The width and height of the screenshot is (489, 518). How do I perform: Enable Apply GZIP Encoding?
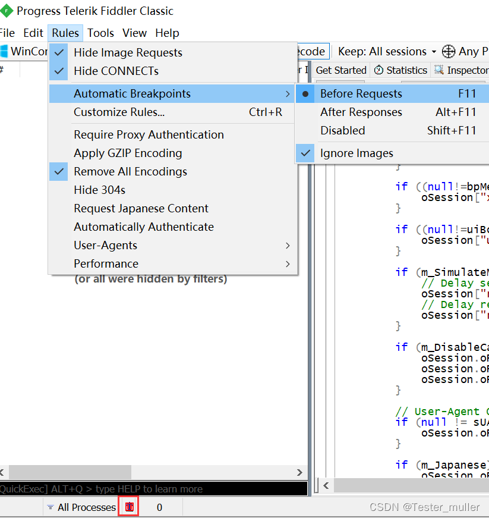pyautogui.click(x=173, y=153)
